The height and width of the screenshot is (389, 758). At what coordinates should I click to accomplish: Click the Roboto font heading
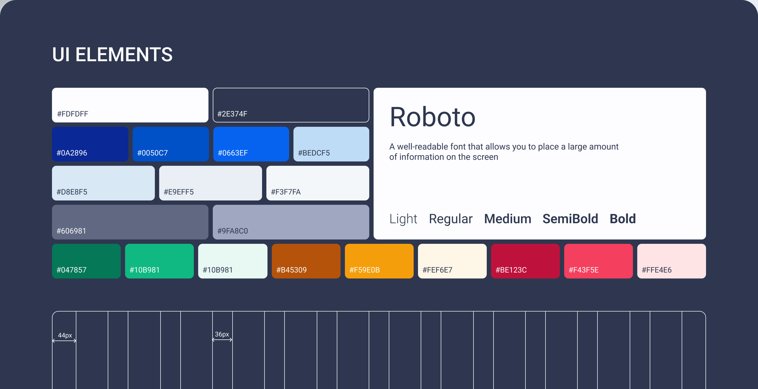[x=432, y=117]
